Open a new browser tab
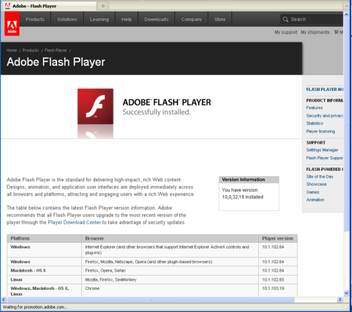 point(103,6)
